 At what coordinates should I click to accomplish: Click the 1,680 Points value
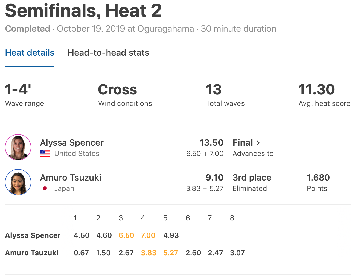318,178
